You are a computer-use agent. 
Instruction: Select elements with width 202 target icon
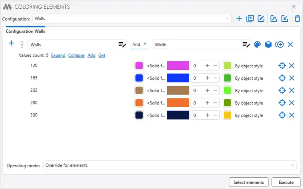282,90
